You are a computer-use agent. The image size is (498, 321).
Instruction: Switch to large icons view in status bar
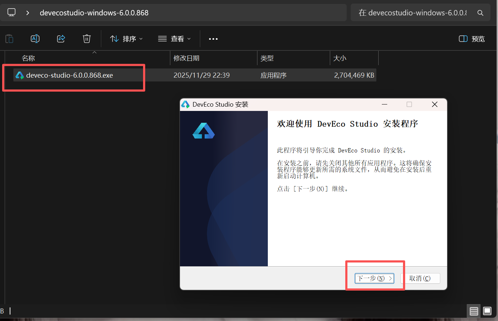[x=487, y=311]
